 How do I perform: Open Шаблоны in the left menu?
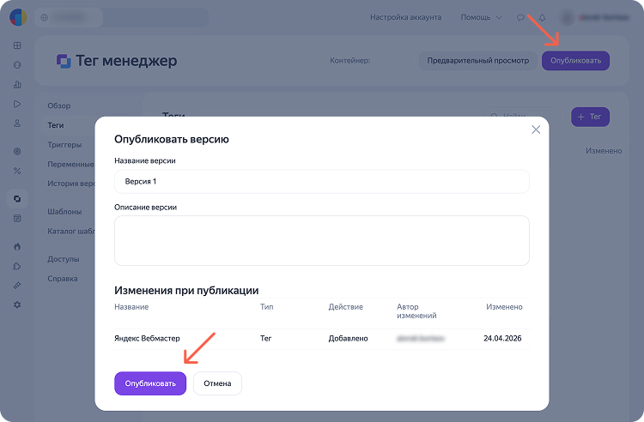point(64,211)
